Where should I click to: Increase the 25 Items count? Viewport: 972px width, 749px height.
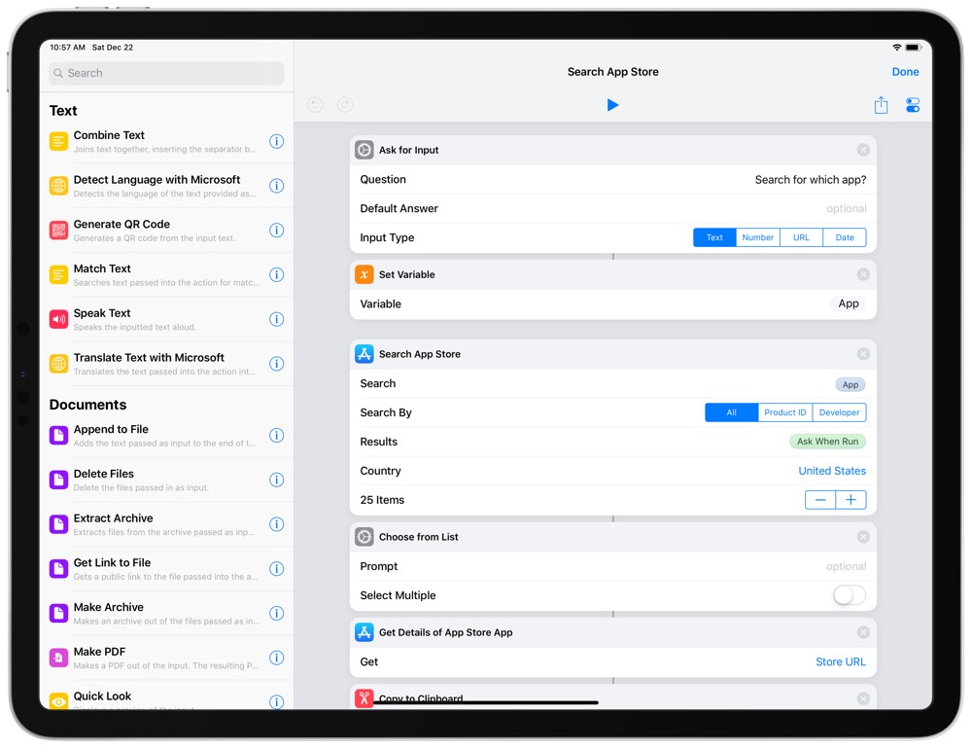850,500
